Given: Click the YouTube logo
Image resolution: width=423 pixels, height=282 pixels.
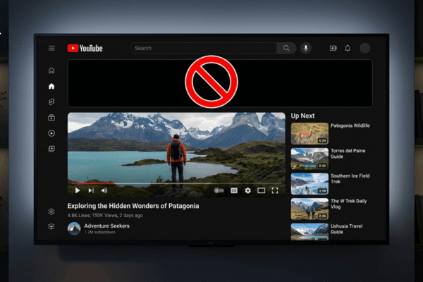Looking at the screenshot, I should [85, 49].
